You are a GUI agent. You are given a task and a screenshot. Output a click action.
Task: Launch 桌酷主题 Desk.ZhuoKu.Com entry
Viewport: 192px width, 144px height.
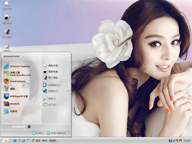(17, 74)
